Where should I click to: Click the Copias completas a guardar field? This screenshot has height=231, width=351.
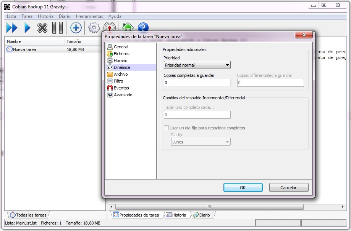tap(197, 83)
